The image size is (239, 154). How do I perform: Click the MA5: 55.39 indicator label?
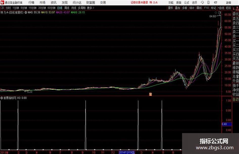[34, 12]
